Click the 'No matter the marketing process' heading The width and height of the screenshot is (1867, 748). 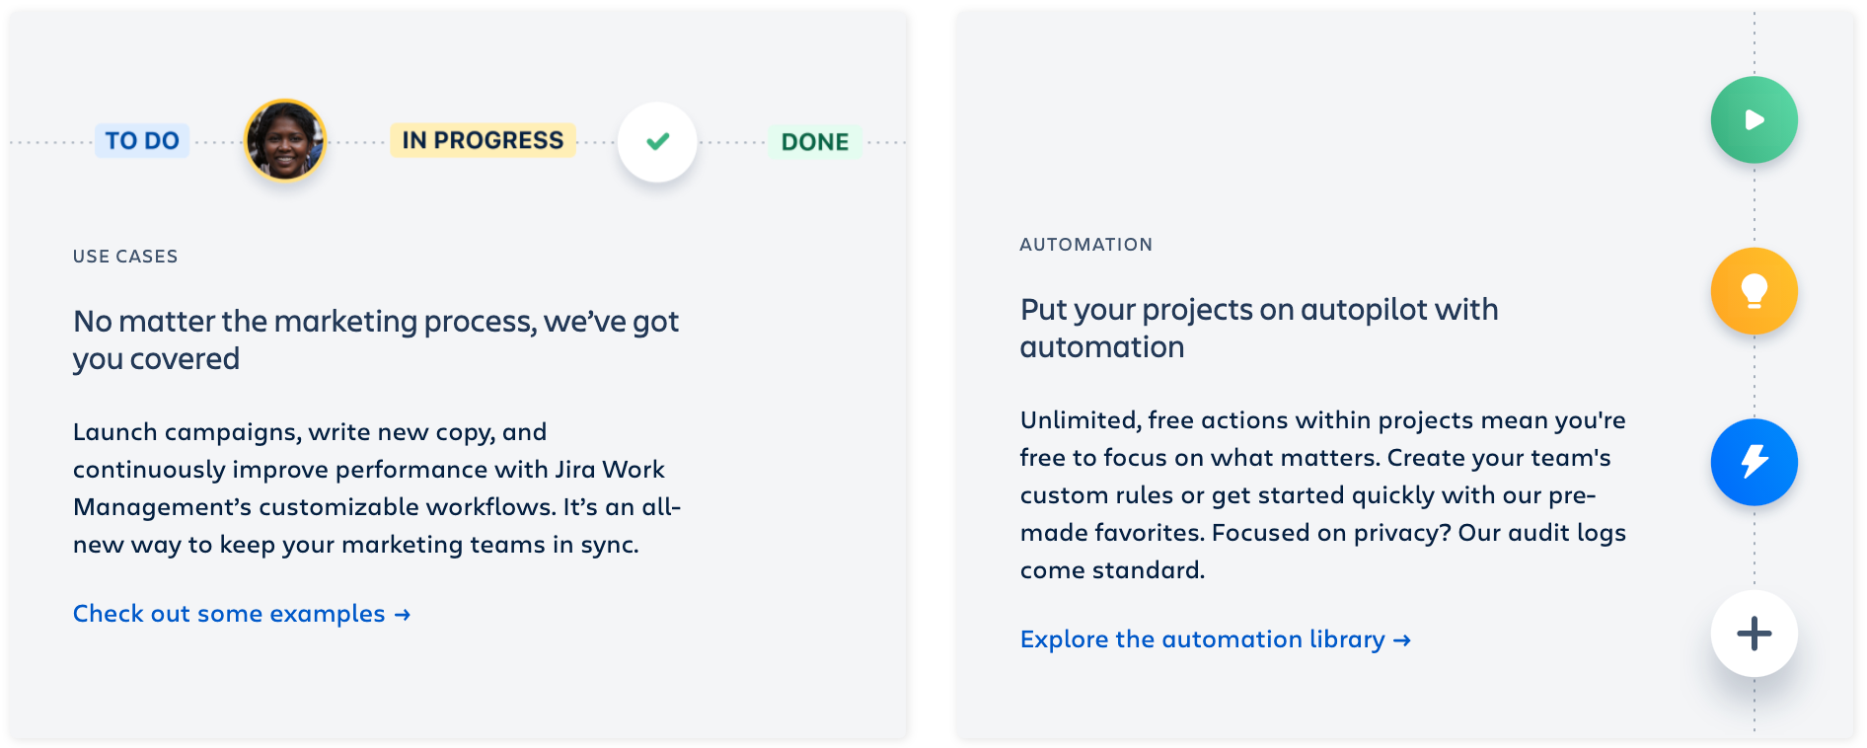375,339
